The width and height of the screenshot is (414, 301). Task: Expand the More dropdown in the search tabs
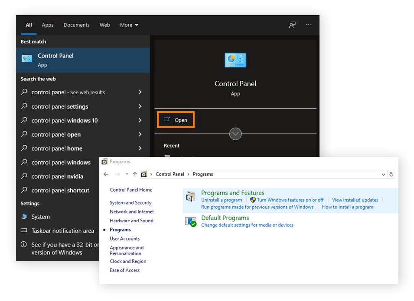pos(129,25)
